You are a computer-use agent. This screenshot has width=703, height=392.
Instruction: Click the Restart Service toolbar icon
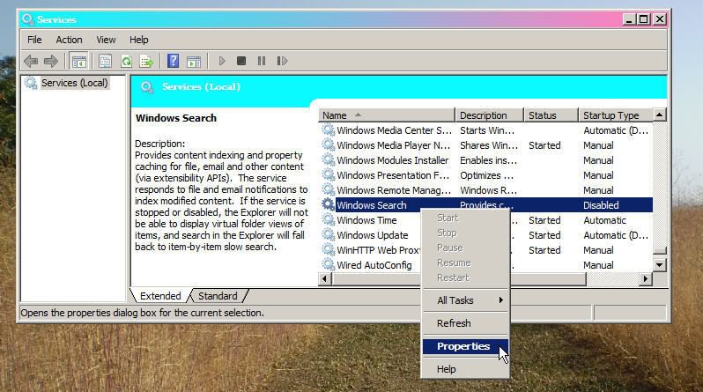pyautogui.click(x=282, y=61)
